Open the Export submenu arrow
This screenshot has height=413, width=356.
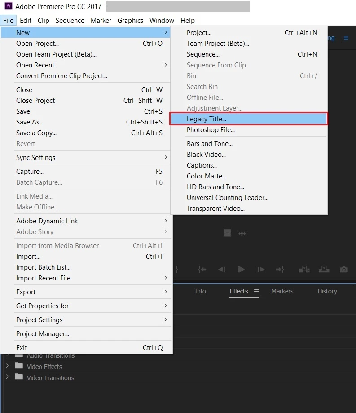pyautogui.click(x=166, y=292)
